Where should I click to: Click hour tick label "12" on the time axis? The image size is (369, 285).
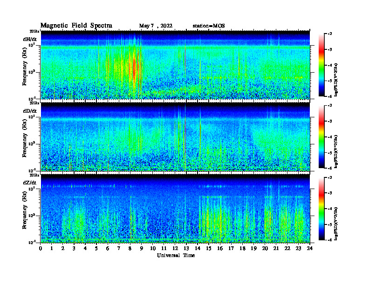pyautogui.click(x=175, y=249)
